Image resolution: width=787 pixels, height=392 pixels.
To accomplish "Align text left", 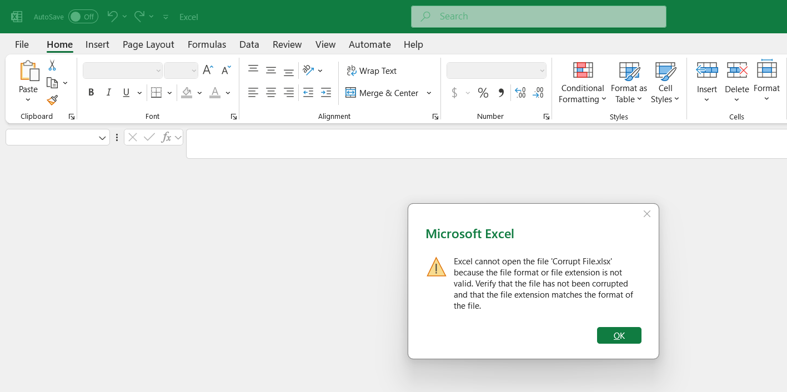I will 253,93.
